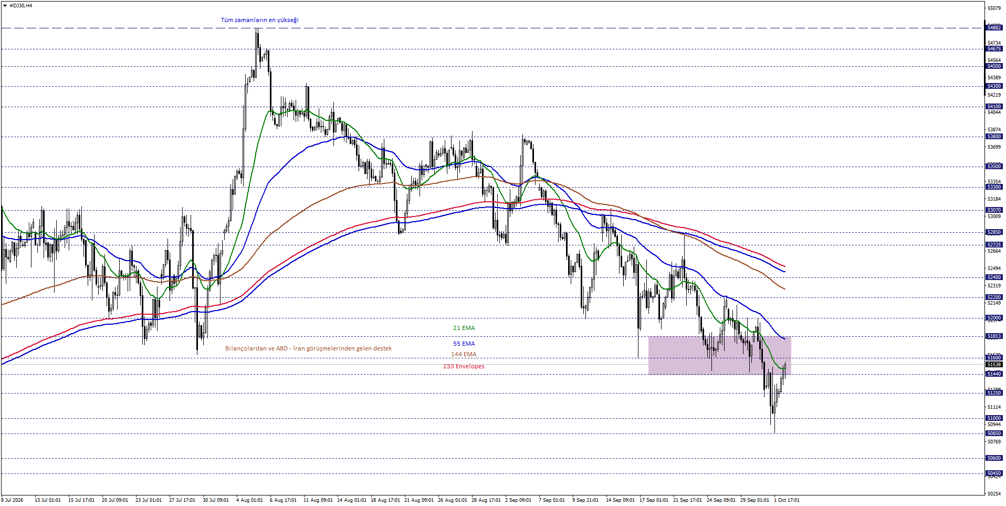Viewport: 1006px width, 506px height.
Task: Click the '233 Envelopes' legend label
Action: point(464,366)
